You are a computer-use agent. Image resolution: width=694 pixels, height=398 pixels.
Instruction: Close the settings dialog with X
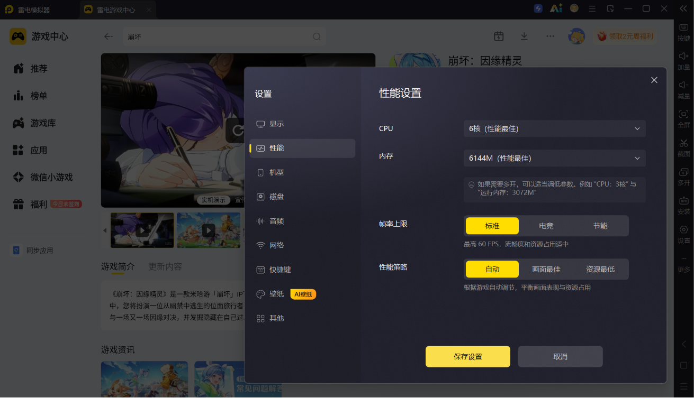[x=654, y=80]
